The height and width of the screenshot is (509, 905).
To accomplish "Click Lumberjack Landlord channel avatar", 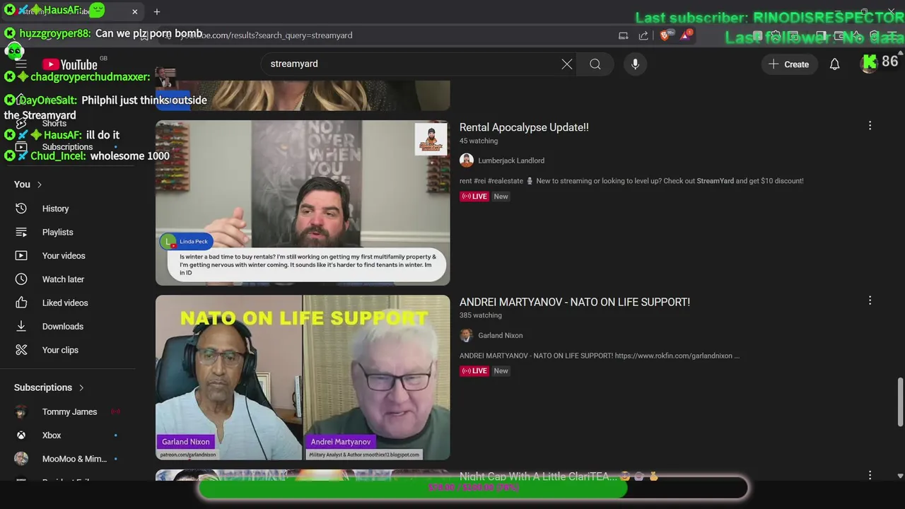I will (x=467, y=160).
